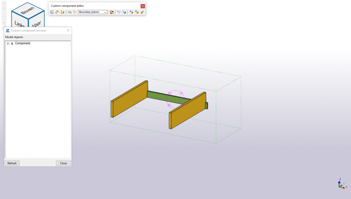Screen dimensions: 351x199
Task: Select the Component item in Model objects
Action: tap(22, 43)
